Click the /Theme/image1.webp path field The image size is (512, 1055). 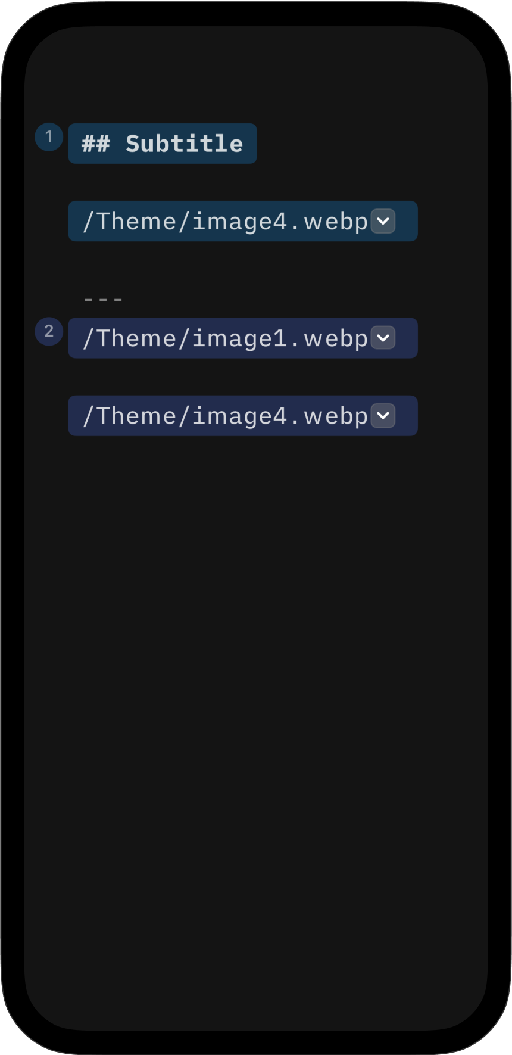coord(225,338)
